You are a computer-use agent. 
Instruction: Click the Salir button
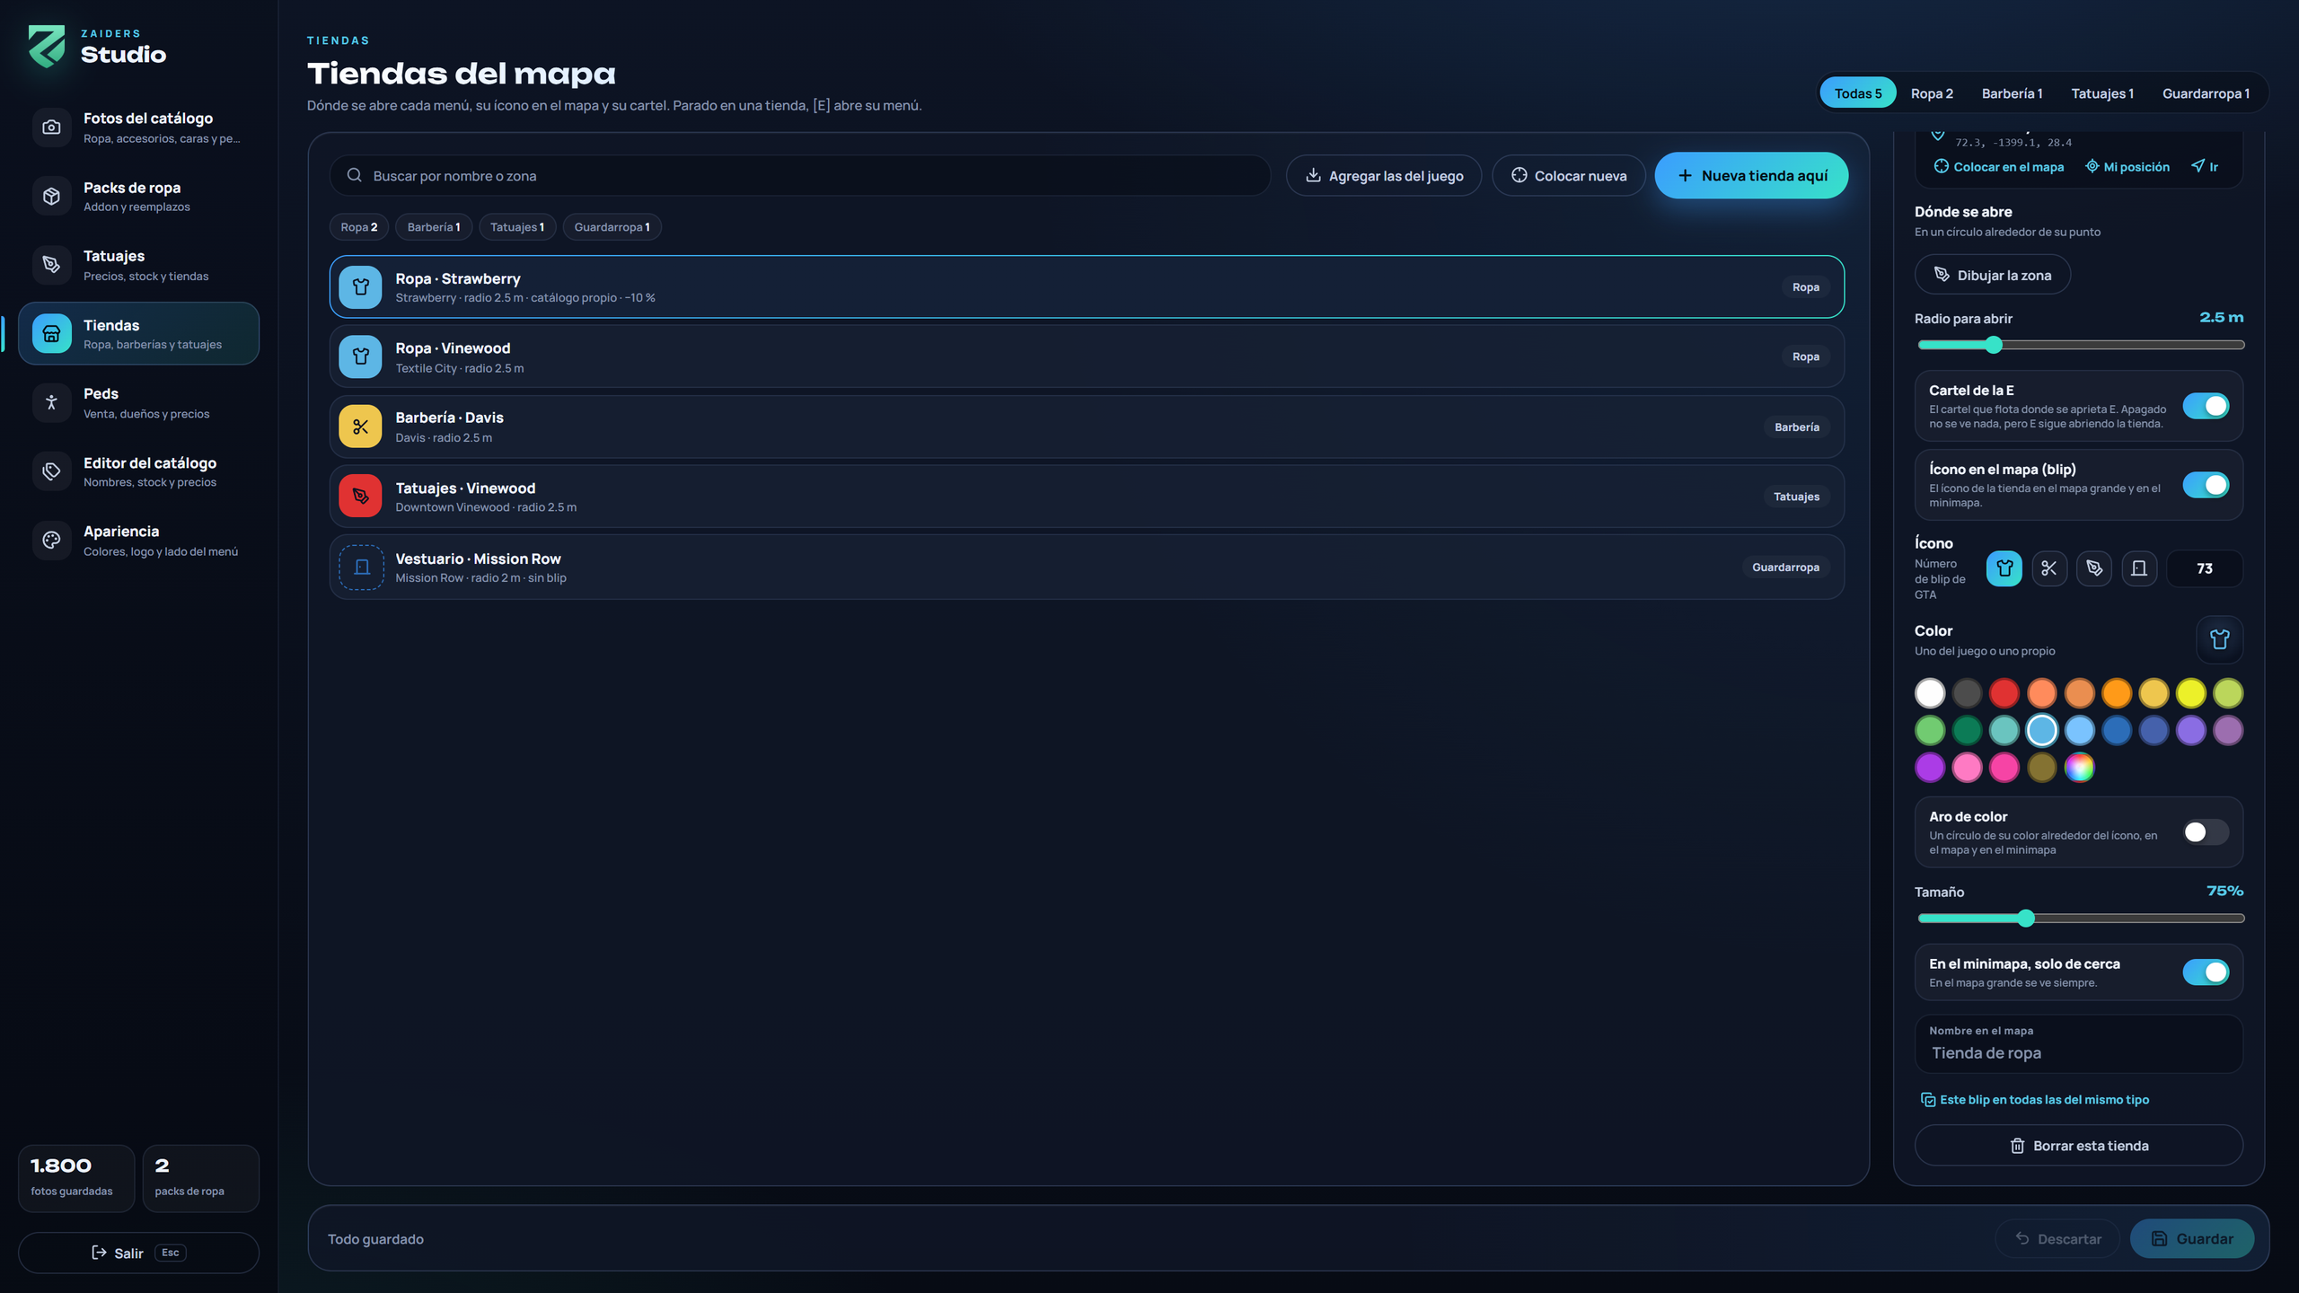click(x=138, y=1253)
